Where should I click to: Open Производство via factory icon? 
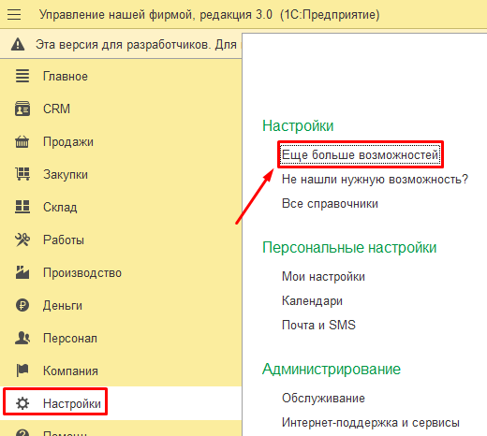pyautogui.click(x=22, y=272)
